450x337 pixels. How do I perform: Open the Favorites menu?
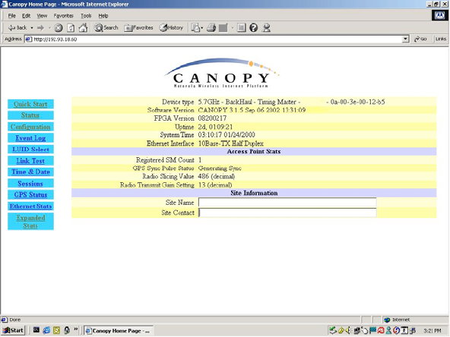pyautogui.click(x=63, y=16)
